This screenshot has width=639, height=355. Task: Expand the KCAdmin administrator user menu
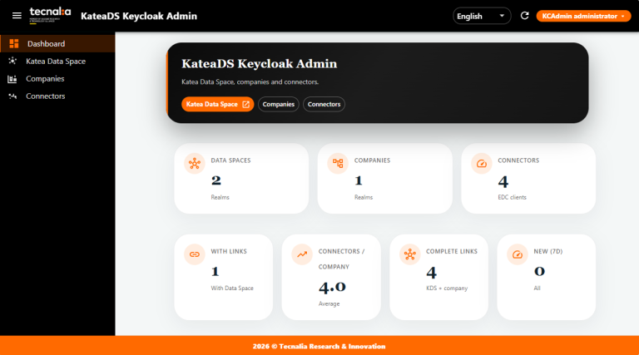coord(583,16)
